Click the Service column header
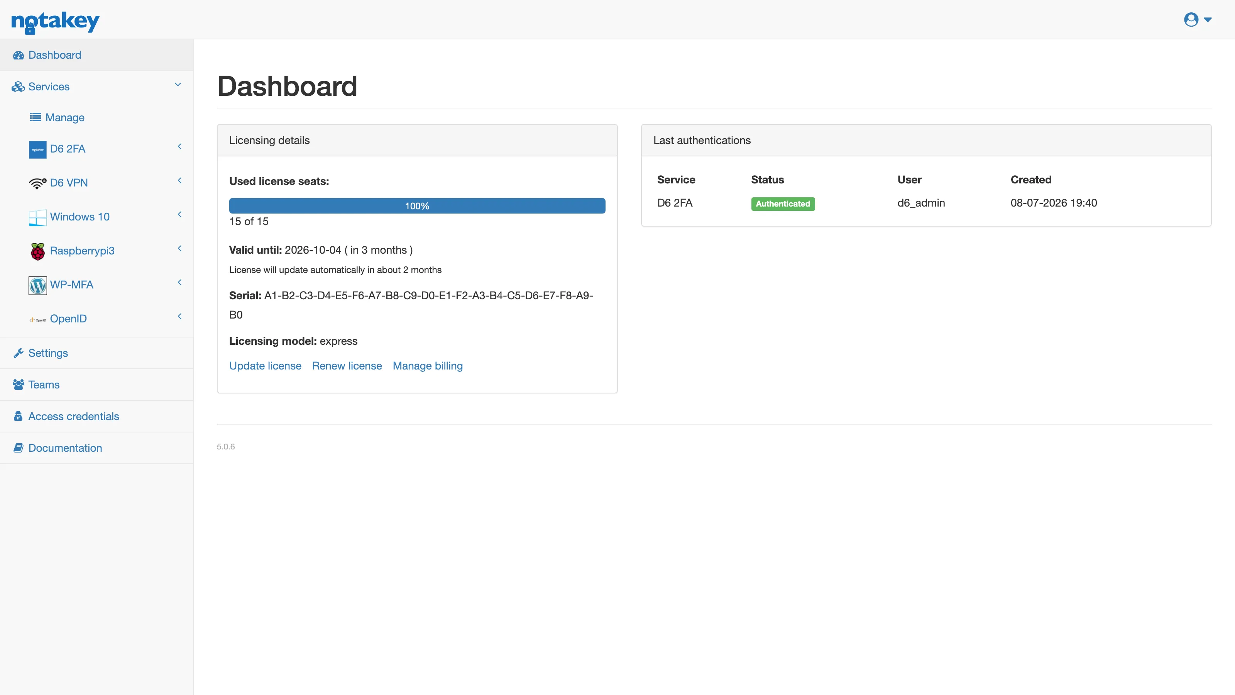 click(x=676, y=180)
